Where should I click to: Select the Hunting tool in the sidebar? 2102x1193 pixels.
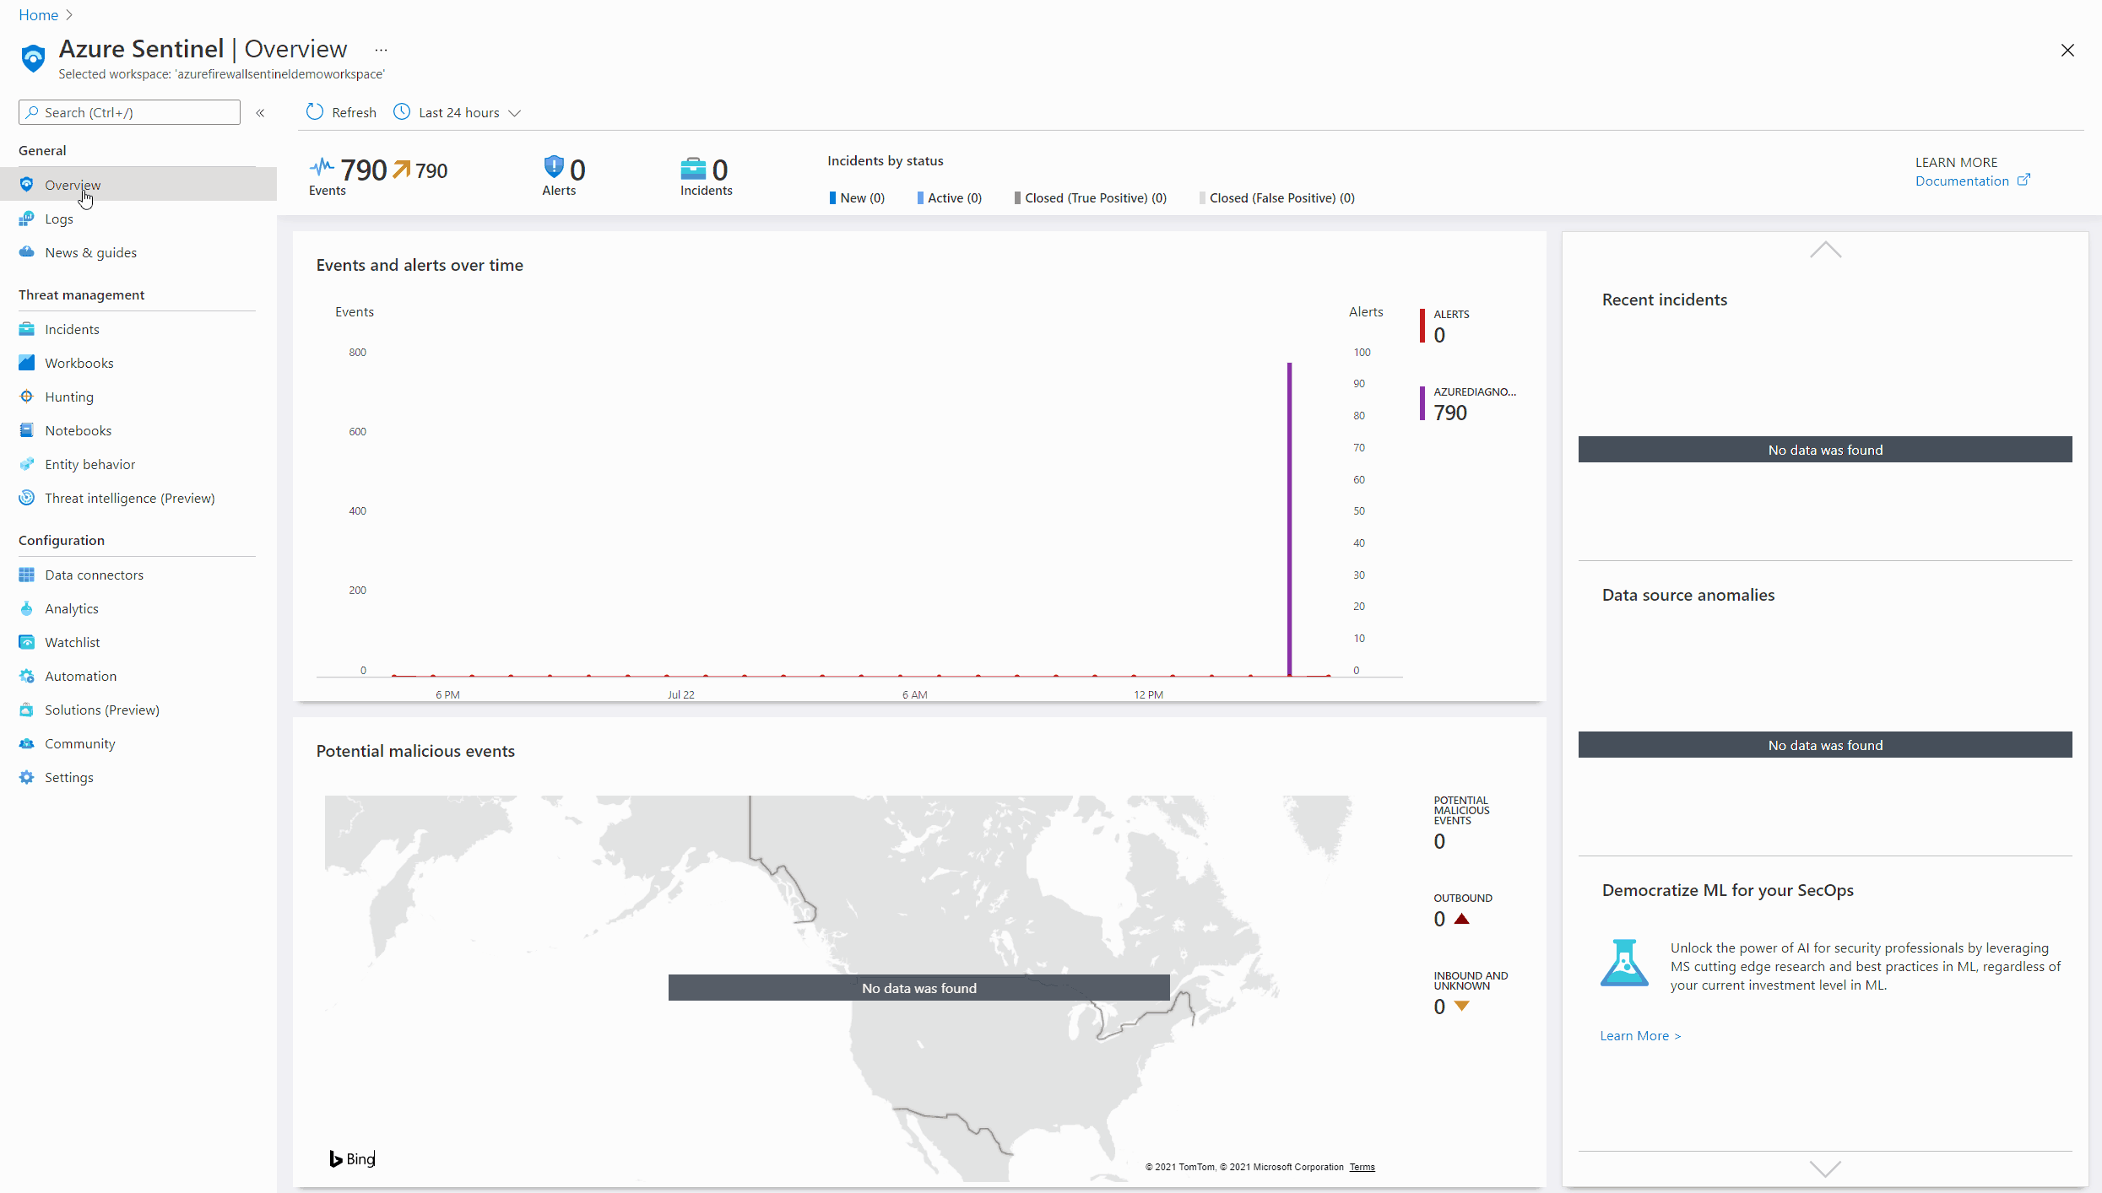(69, 397)
